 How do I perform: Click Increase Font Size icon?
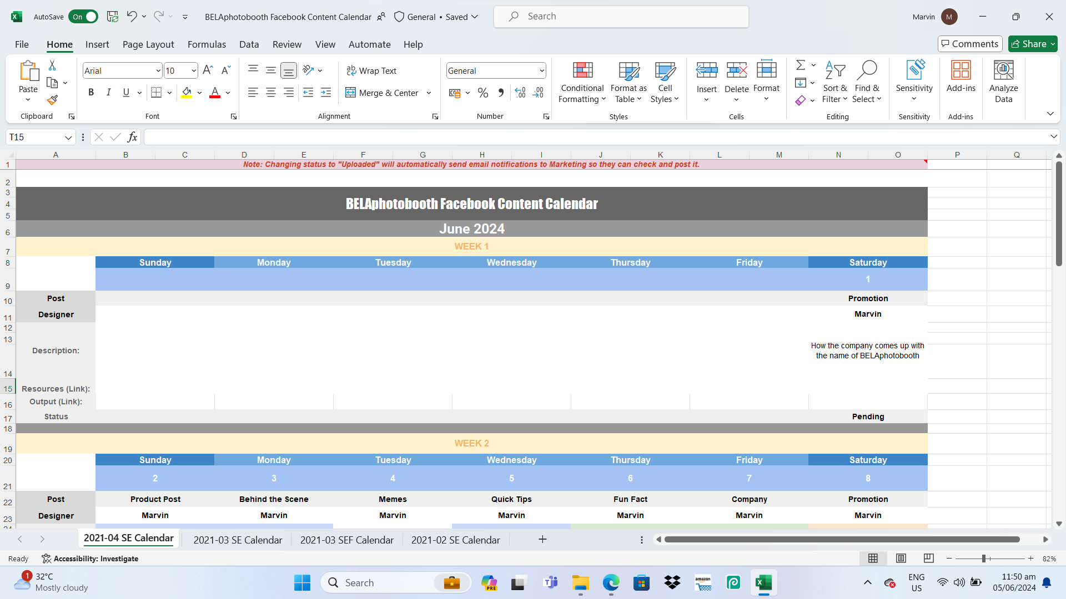coord(208,70)
